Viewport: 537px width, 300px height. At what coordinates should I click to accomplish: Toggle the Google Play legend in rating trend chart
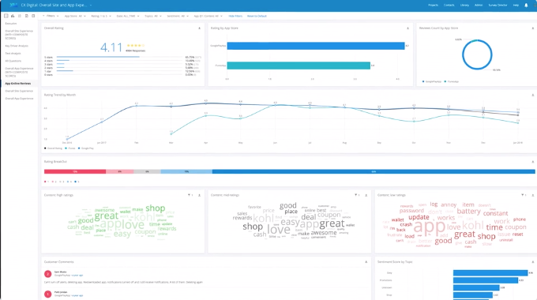click(86, 148)
